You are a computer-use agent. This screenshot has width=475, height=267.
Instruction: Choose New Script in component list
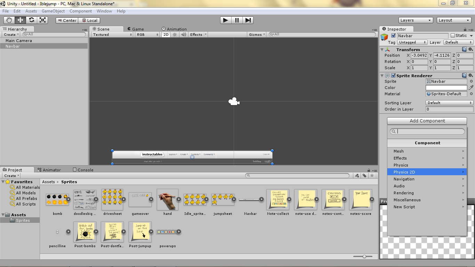coord(427,207)
